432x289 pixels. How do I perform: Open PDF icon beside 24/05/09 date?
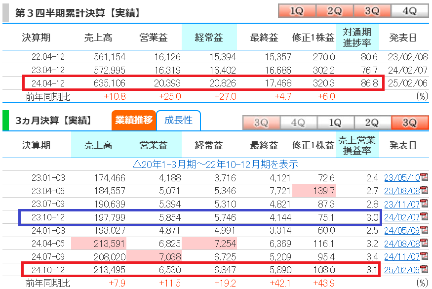(424, 230)
